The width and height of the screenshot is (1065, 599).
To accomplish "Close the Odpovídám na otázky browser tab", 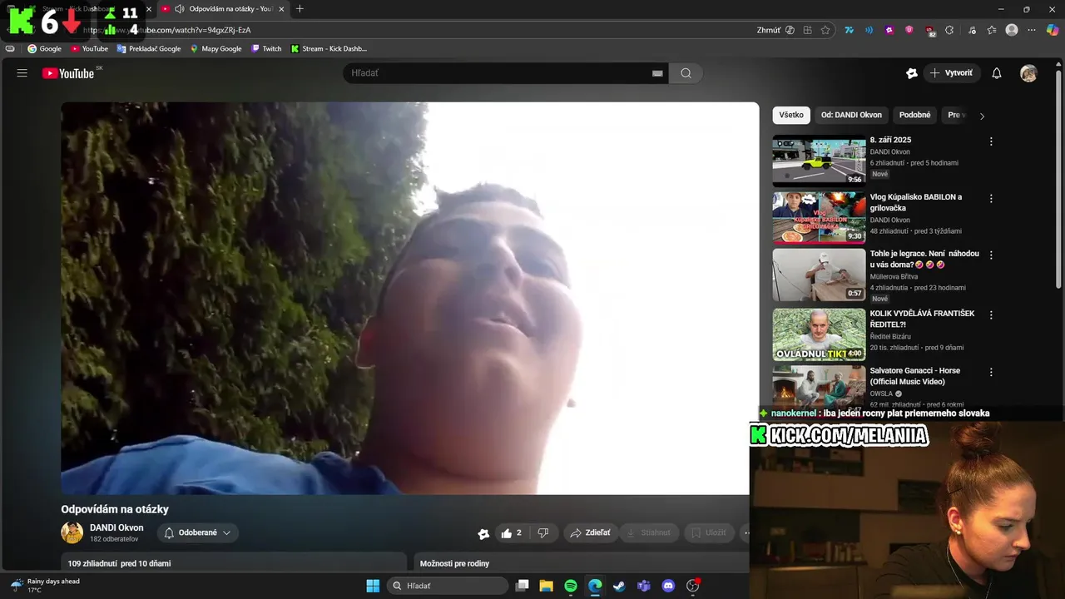I will (281, 9).
